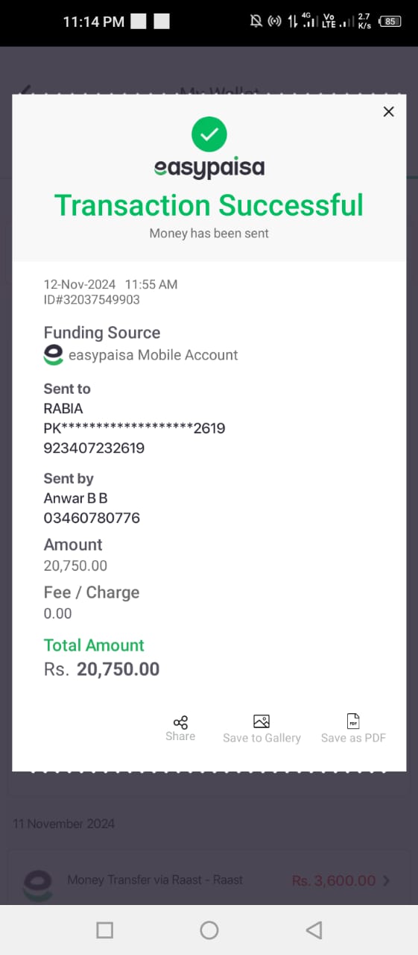Tap the easypaisa logo at the top

(209, 167)
